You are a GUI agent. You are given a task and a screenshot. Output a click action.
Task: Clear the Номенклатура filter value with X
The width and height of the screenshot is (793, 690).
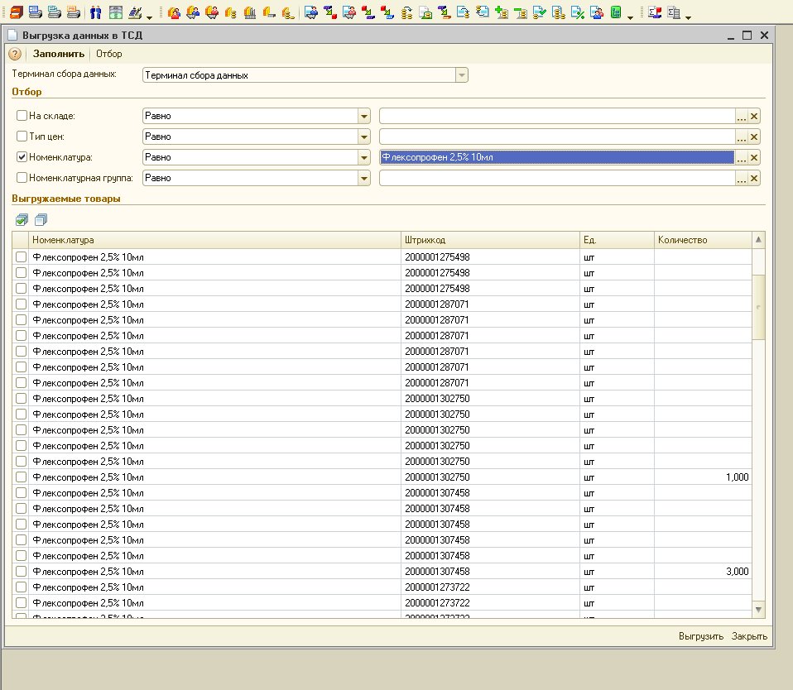(x=754, y=157)
